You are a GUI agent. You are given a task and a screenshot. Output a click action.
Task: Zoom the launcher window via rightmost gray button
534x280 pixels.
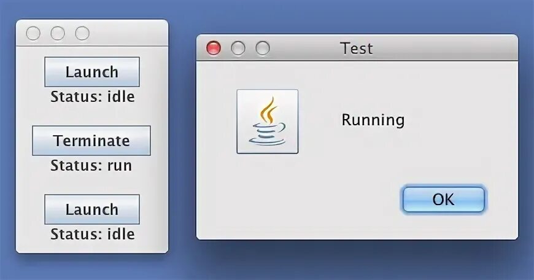[x=82, y=33]
